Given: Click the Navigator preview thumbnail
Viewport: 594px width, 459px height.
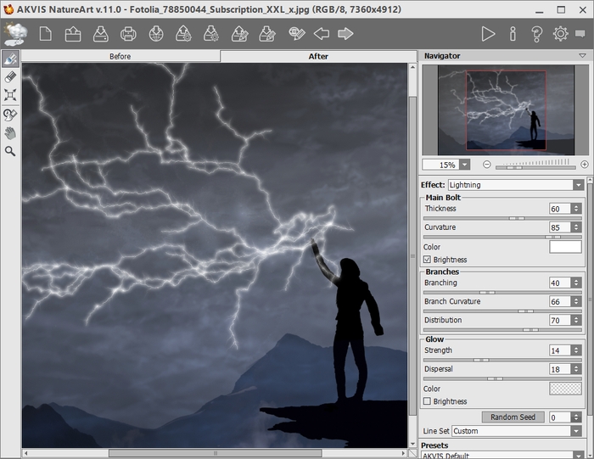Looking at the screenshot, I should pos(506,109).
